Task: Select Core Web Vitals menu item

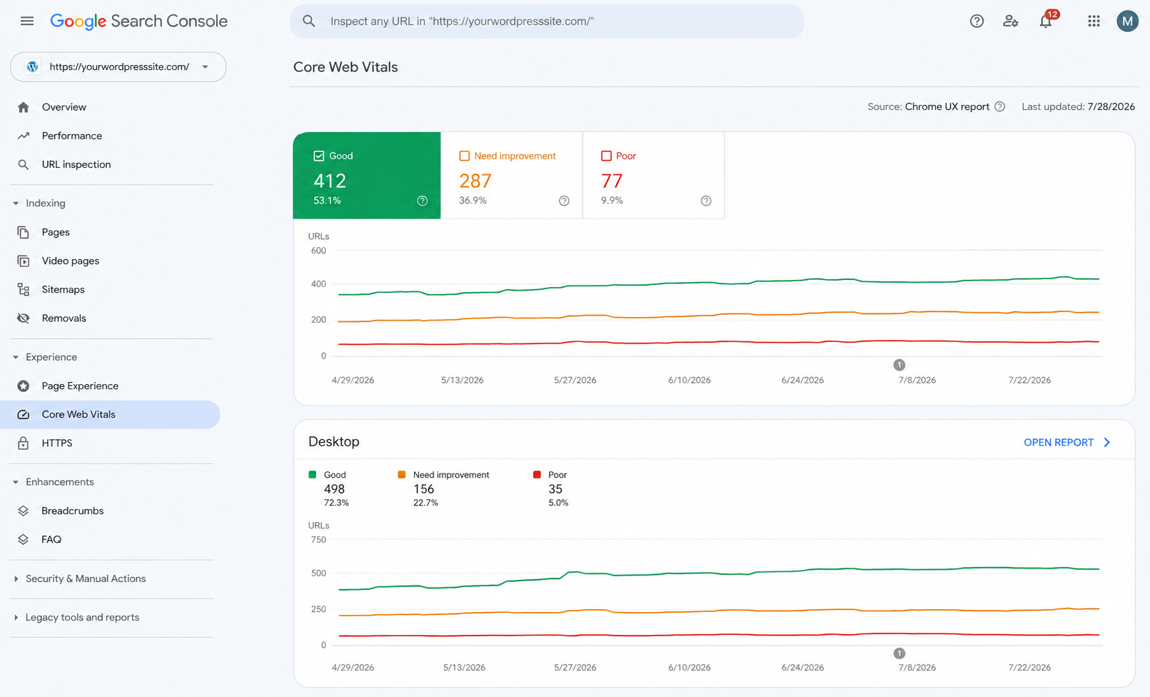Action: (110, 414)
